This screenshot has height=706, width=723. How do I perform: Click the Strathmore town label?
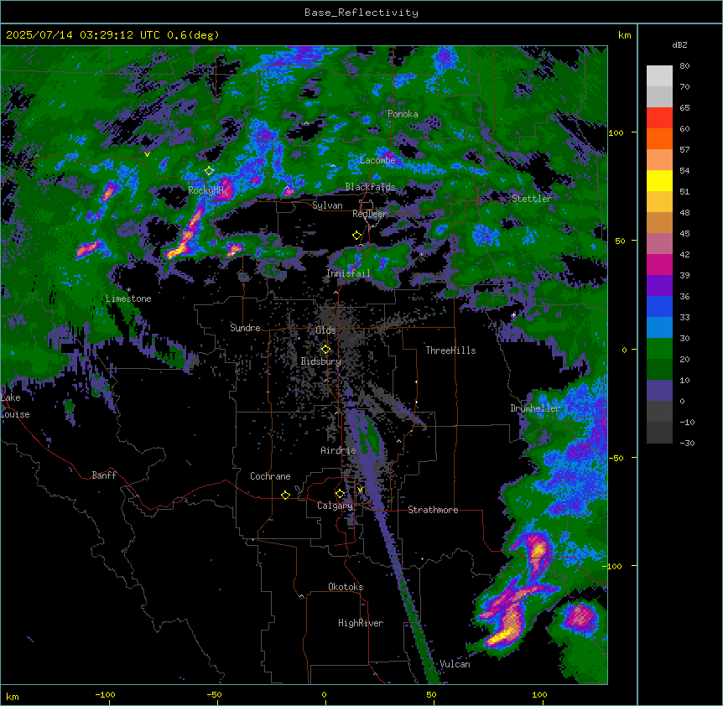[433, 510]
